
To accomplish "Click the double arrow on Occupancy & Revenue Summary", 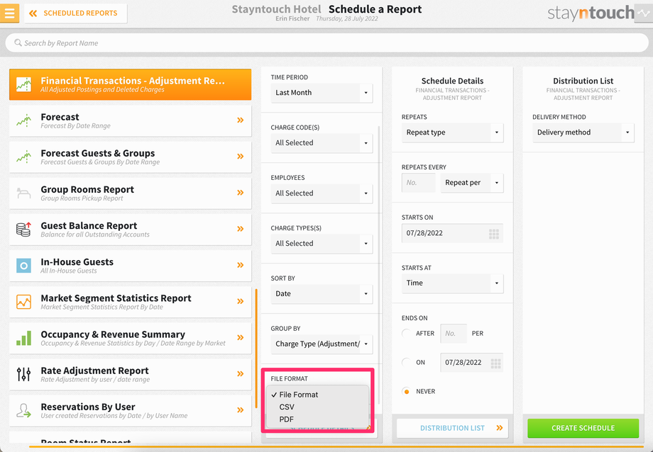I will (x=241, y=337).
